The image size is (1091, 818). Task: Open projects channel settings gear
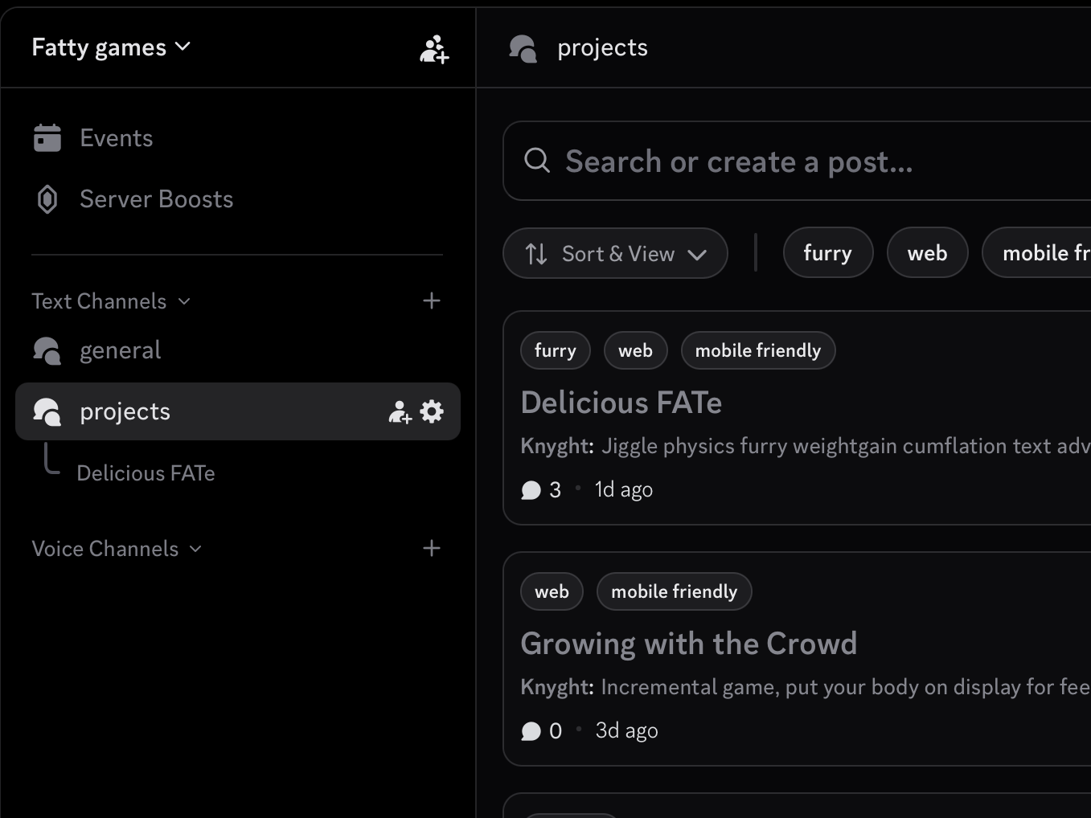coord(432,411)
